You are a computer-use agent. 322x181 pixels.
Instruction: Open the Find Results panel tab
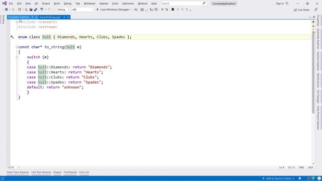(70, 172)
